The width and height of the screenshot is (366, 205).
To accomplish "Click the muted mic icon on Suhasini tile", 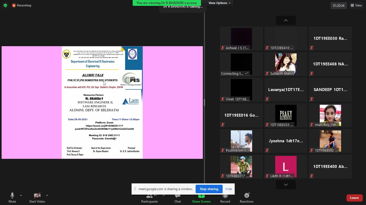I will [267, 74].
